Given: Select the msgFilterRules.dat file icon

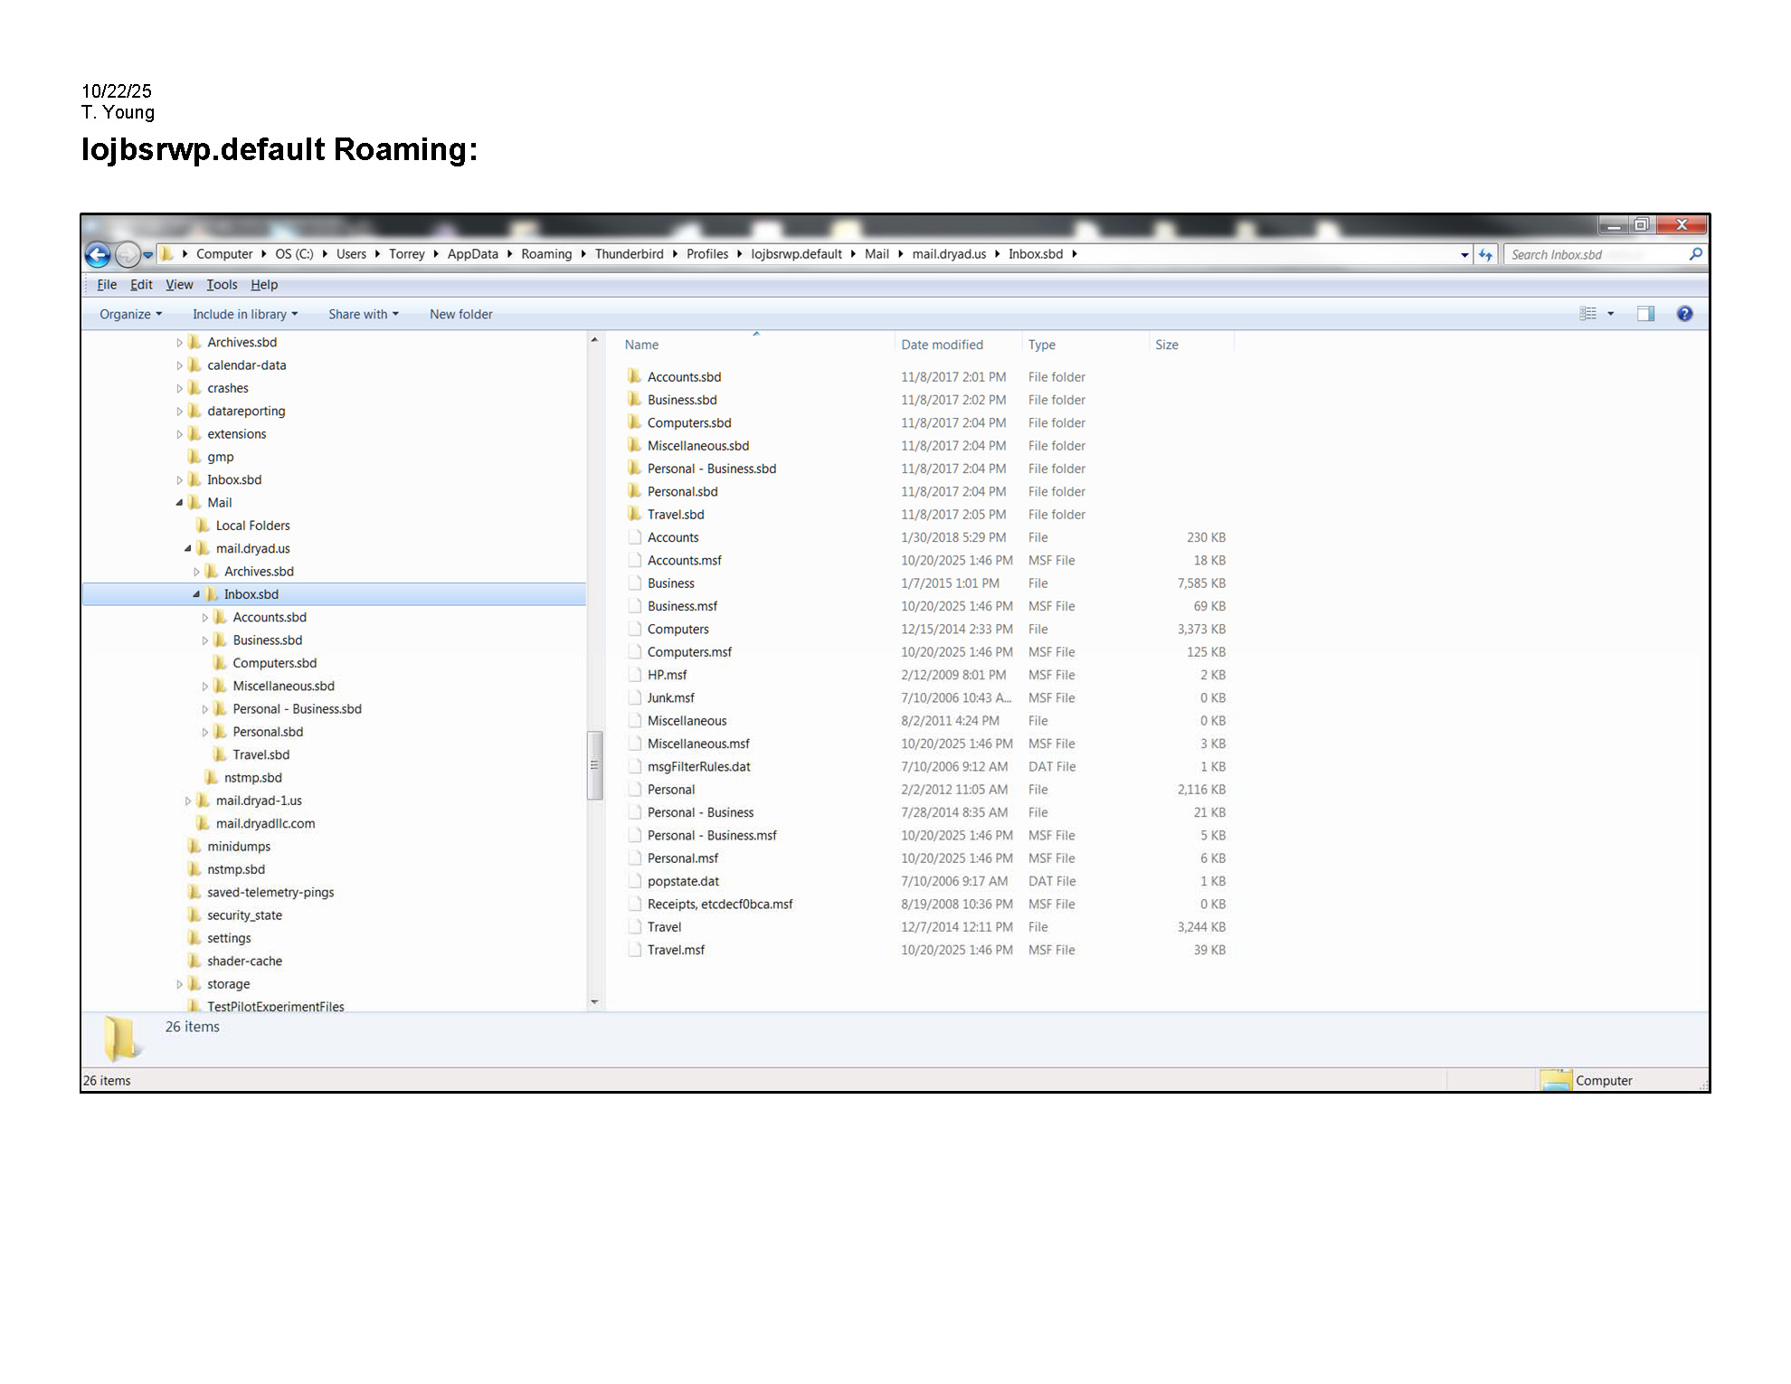Looking at the screenshot, I should coord(634,766).
